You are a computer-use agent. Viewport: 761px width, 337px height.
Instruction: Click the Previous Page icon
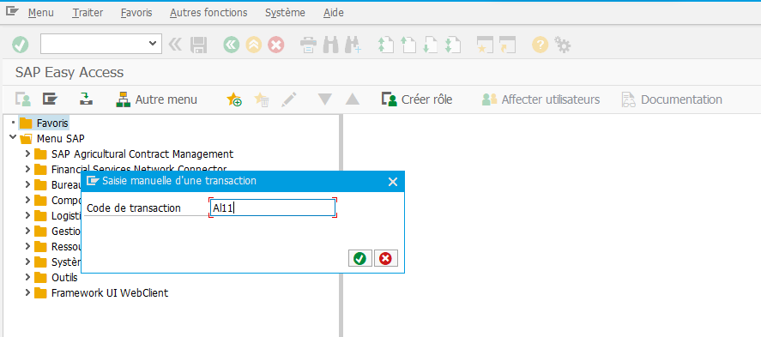click(408, 45)
